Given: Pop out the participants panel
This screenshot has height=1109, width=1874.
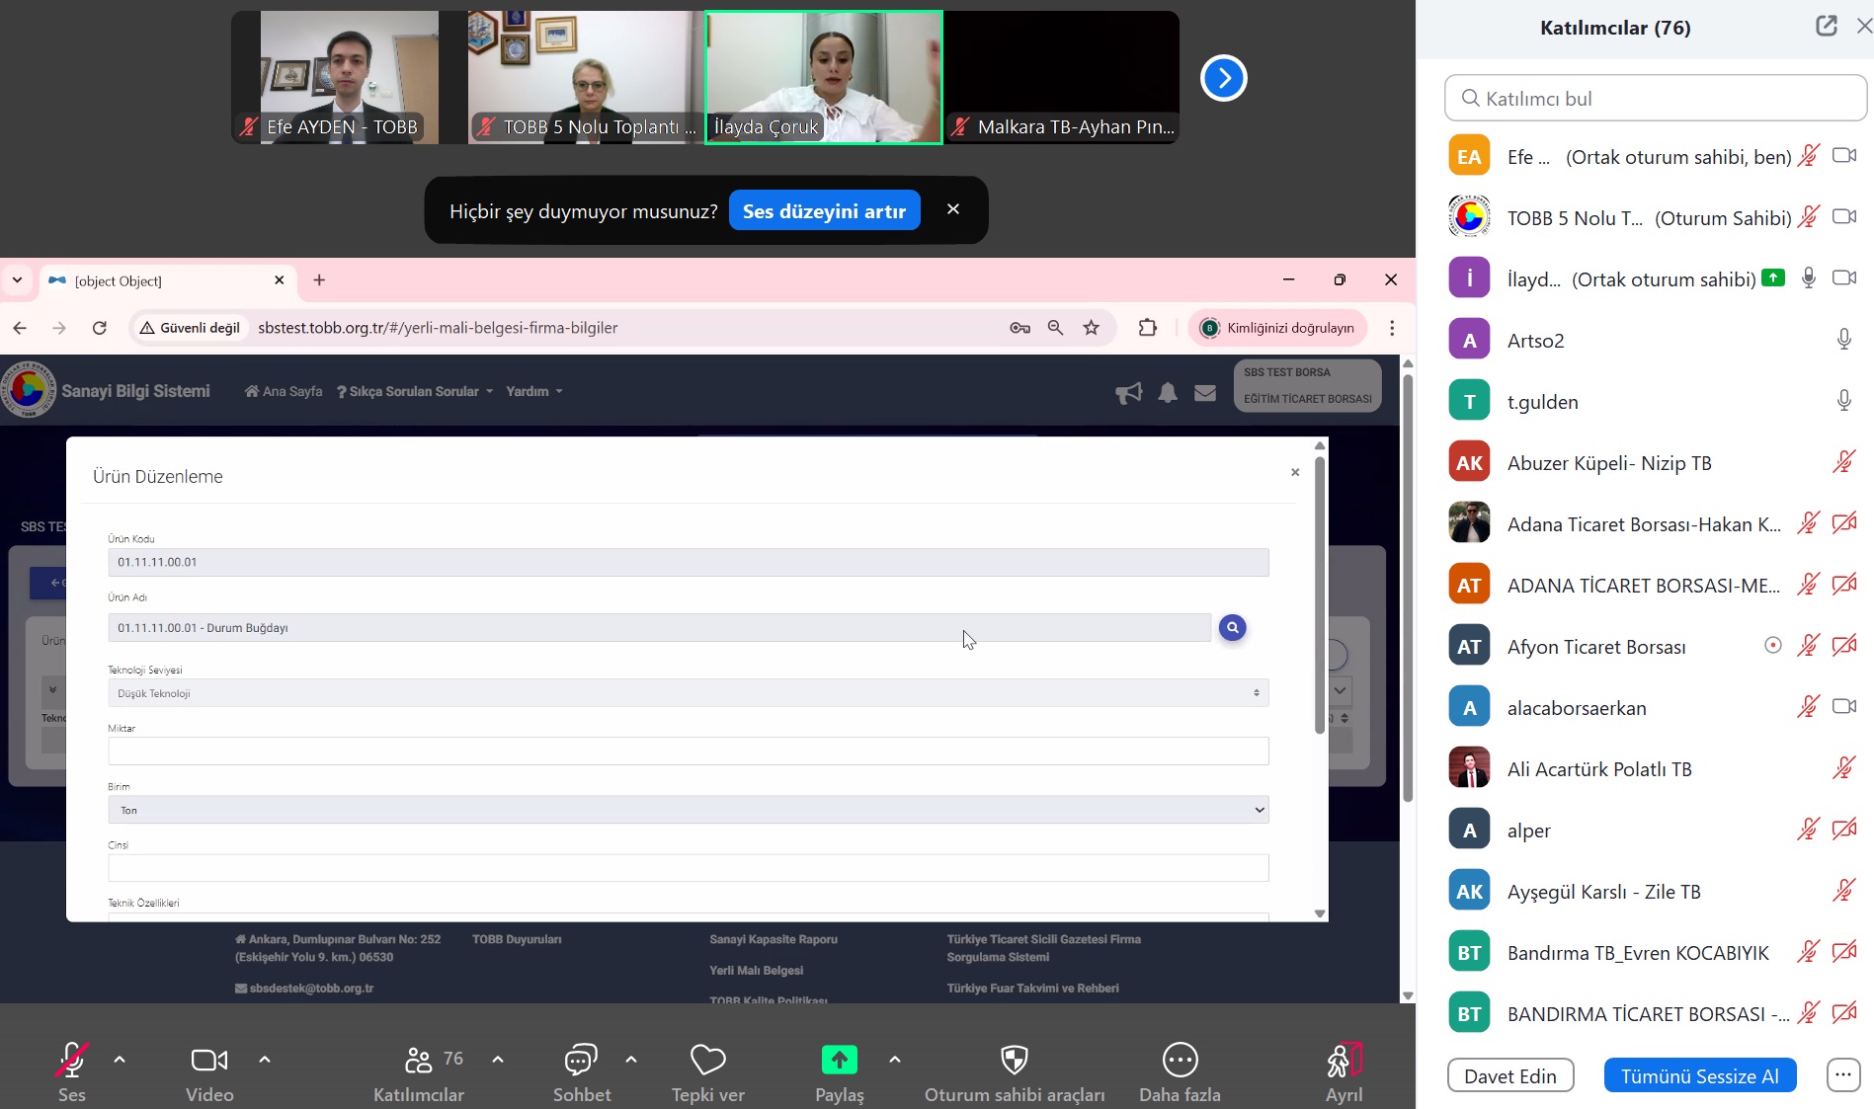Looking at the screenshot, I should tap(1827, 27).
